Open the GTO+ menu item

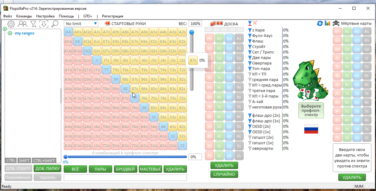87,16
